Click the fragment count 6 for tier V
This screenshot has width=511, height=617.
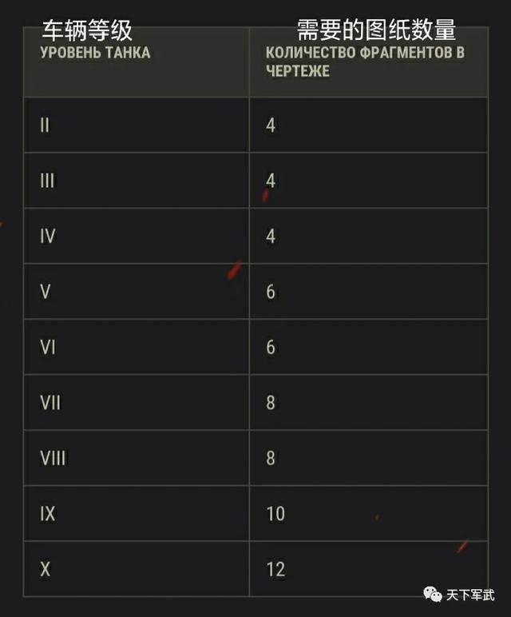[271, 292]
